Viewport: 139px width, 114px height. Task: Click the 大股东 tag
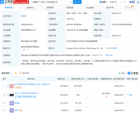coord(18,88)
